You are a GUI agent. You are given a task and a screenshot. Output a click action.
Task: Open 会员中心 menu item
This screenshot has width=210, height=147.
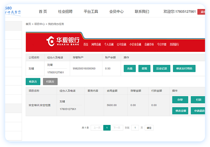pos(116,11)
